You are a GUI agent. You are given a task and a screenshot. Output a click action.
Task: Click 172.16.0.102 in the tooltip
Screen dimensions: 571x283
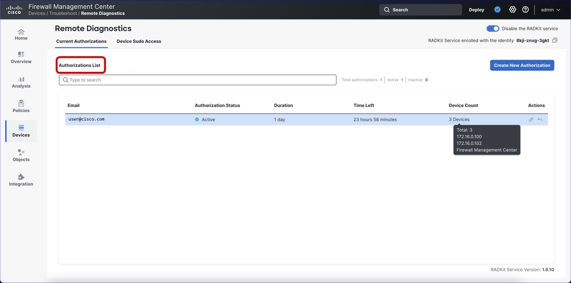pyautogui.click(x=469, y=144)
